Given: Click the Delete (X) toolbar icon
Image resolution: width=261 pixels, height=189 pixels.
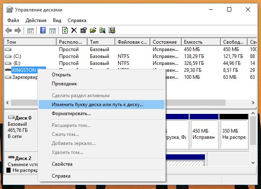Looking at the screenshot, I should pos(74,30).
